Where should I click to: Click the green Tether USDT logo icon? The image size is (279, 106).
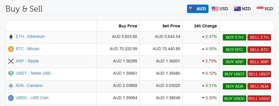(11, 74)
